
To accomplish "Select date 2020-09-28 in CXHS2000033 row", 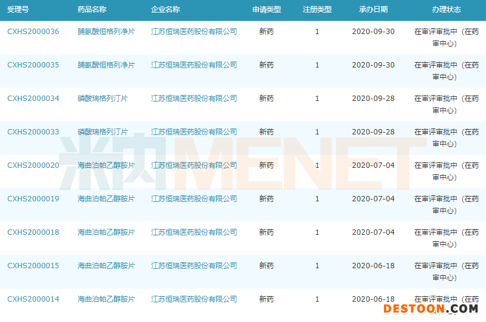I will click(373, 132).
